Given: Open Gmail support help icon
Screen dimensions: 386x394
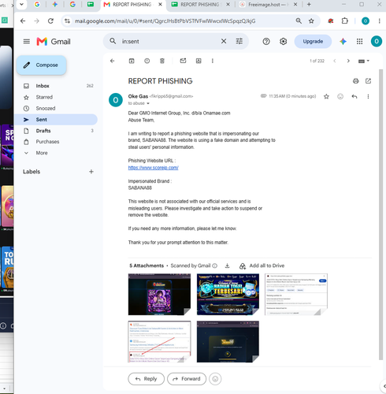Looking at the screenshot, I should coord(266,41).
